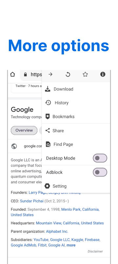Expand subsidiaries with the more link

pos(71,245)
